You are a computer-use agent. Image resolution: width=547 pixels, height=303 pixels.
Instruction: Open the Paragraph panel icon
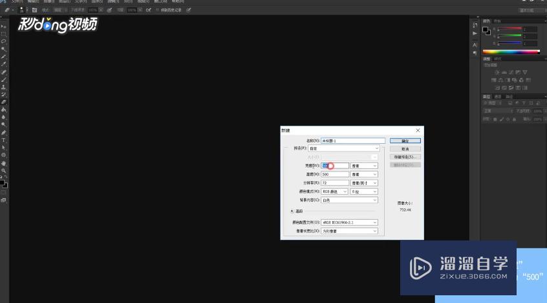(475, 53)
